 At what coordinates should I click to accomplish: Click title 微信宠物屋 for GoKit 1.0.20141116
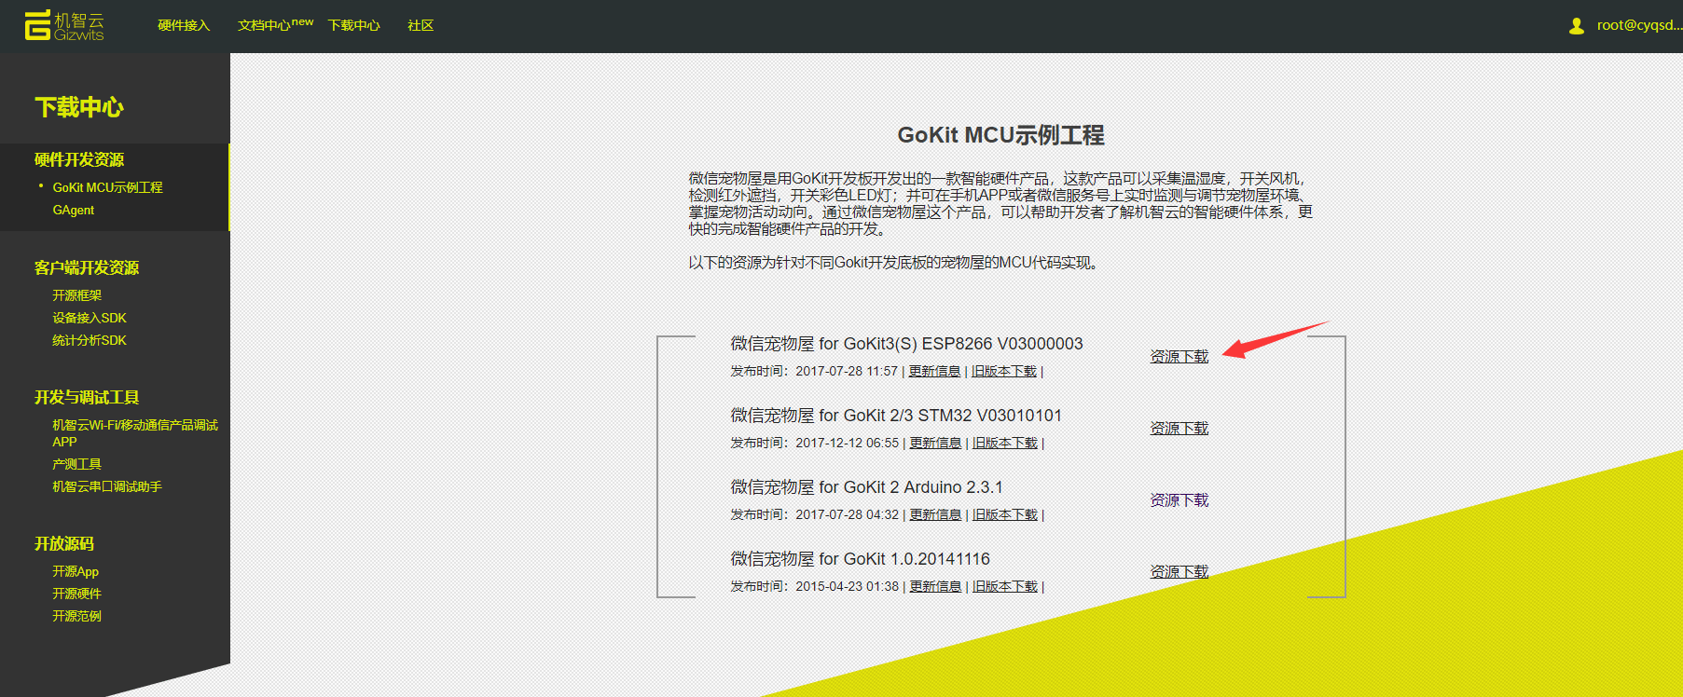[x=860, y=559]
